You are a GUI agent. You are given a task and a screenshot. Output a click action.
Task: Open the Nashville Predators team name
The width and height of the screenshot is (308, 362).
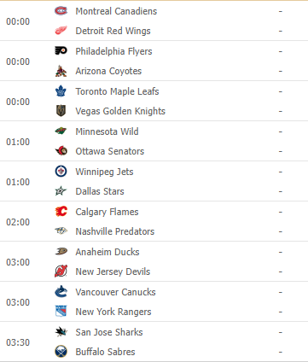[115, 231]
